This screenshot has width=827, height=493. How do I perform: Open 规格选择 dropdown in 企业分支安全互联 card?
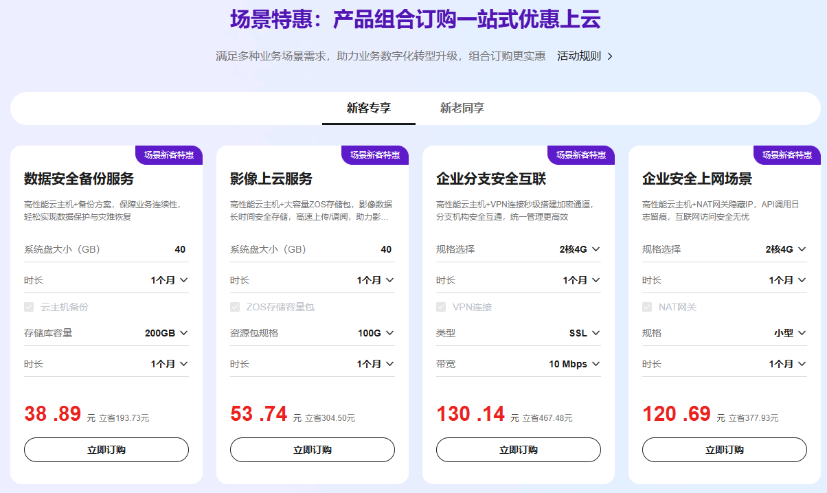click(x=519, y=249)
